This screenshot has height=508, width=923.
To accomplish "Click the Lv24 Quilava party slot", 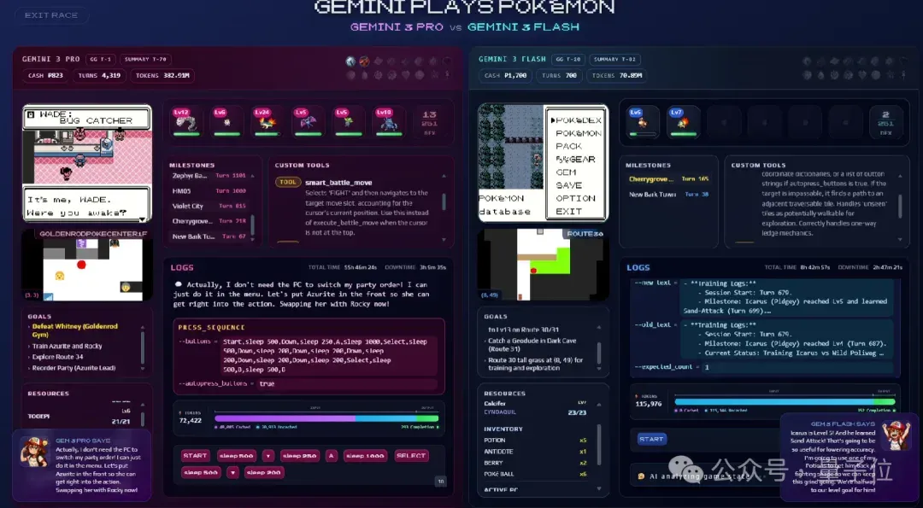I will click(x=267, y=122).
